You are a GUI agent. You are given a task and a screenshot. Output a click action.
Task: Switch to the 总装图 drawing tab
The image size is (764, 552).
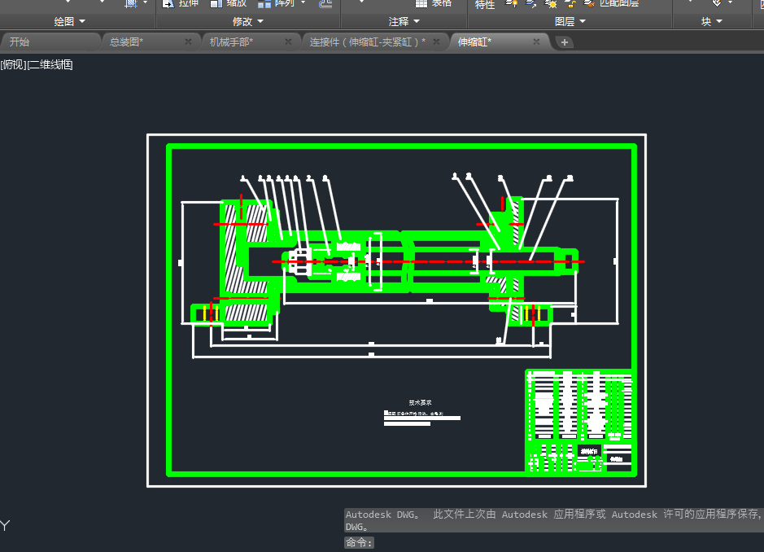pos(126,42)
